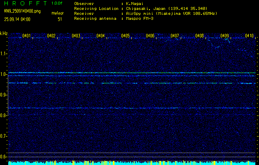This screenshot has height=165, width=259.
Task: Click the meteor count value 51
Action: pos(60,19)
